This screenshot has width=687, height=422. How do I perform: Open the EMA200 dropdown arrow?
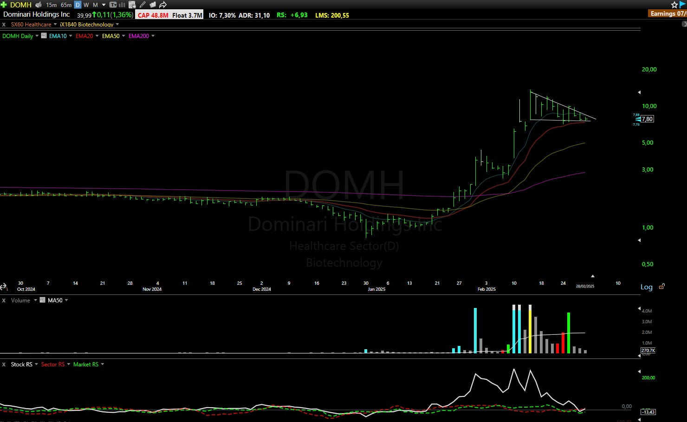tap(153, 36)
